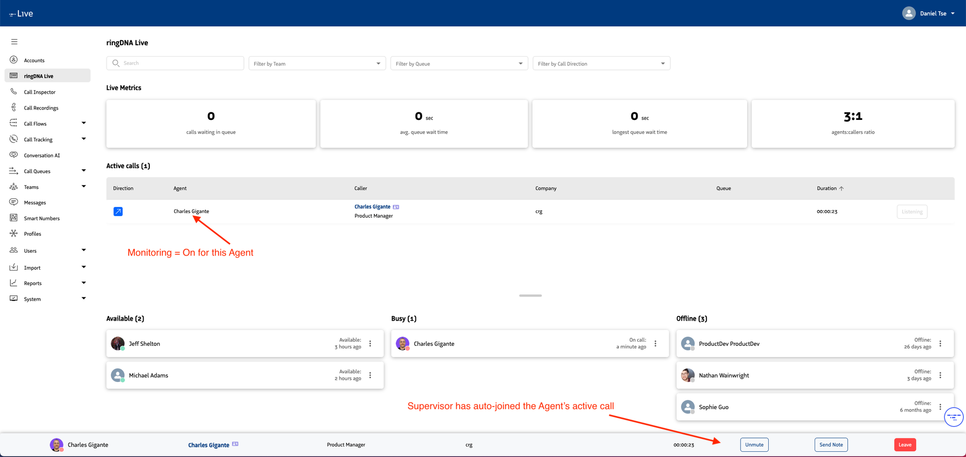Click the outbound direction arrow icon
Image resolution: width=966 pixels, height=457 pixels.
tap(118, 212)
